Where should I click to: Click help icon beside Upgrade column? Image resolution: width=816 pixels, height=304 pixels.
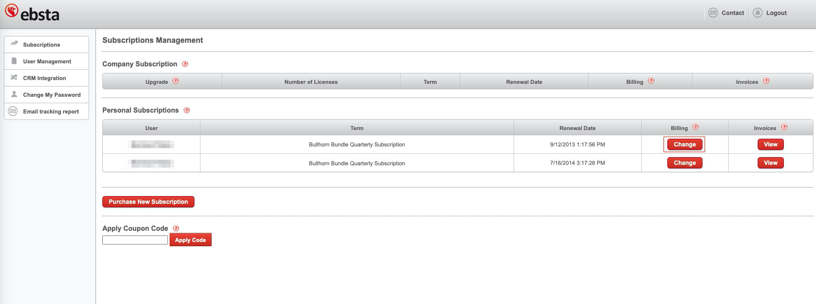(x=176, y=81)
